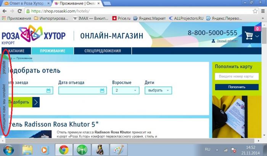Click the horizontal scrollbar right arrow
Viewport: 267px width, 156px height.
[x=259, y=141]
